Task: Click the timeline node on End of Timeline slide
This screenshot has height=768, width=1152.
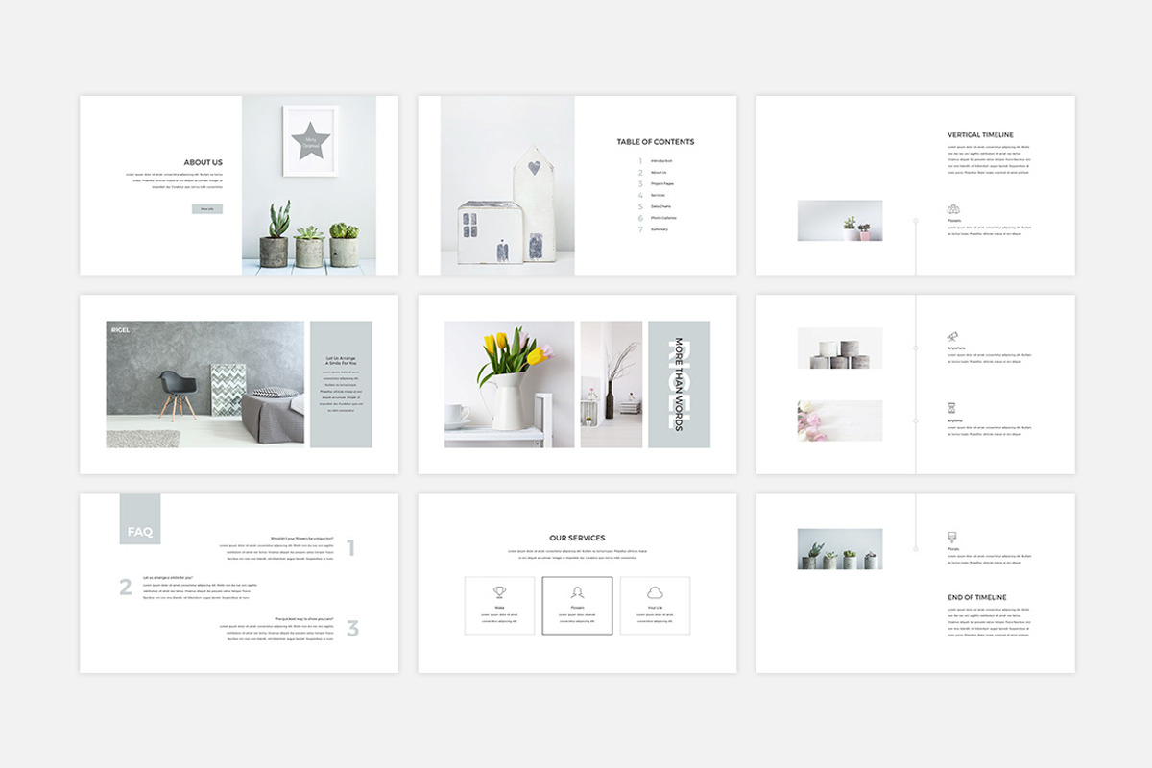Action: click(x=915, y=549)
